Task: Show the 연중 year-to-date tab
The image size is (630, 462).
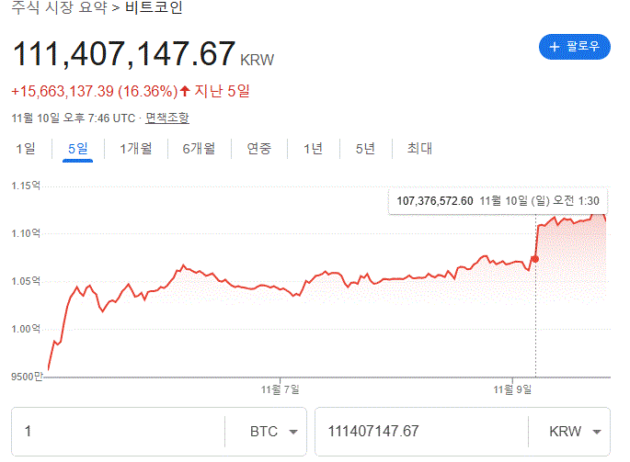Action: pos(258,149)
